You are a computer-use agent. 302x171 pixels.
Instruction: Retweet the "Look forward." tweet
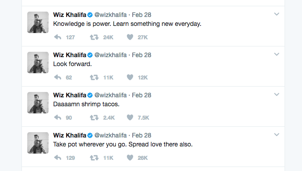point(94,77)
